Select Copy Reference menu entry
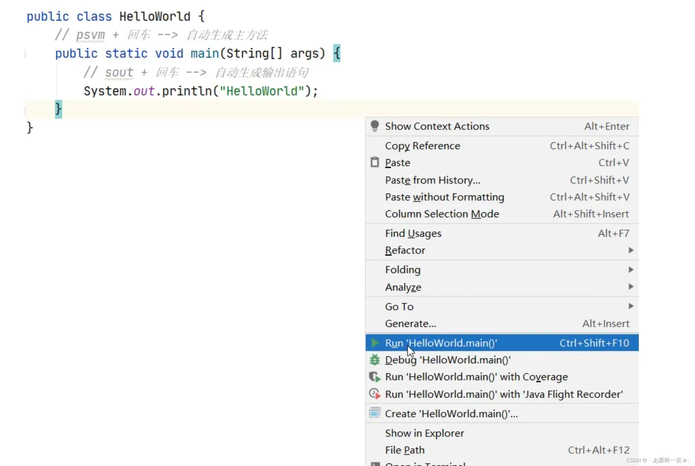Viewport: 695px width, 466px height. click(502, 146)
